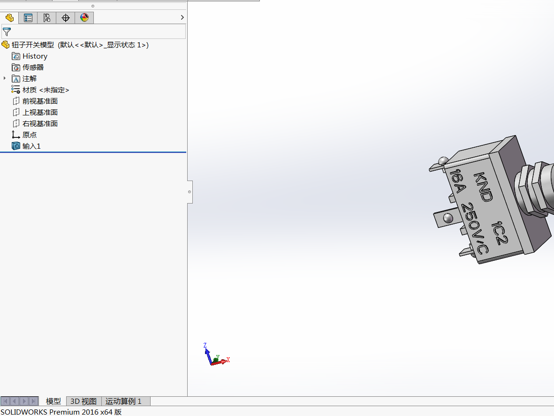Expand the manager tabs chevron arrow
554x416 pixels.
pos(182,17)
